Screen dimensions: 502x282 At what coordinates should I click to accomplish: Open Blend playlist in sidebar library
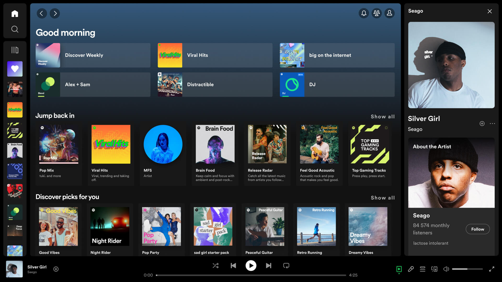(x=15, y=212)
